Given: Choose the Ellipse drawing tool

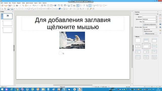Looking at the screenshot, I should point(22,9).
